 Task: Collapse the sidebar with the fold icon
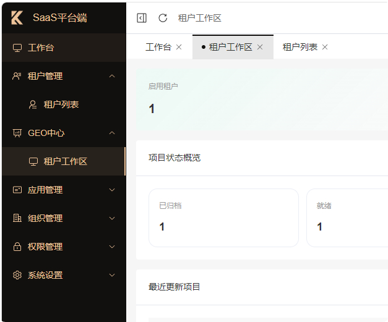coord(142,18)
